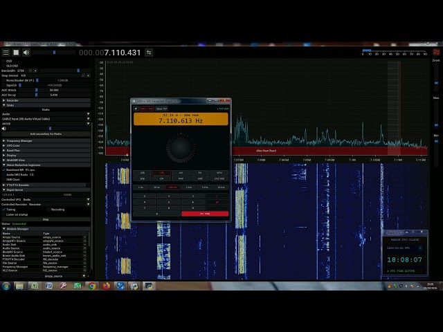443x332 pixels.
Task: Enable the Audio NR2 Radio checkbox
Action: pos(3,175)
